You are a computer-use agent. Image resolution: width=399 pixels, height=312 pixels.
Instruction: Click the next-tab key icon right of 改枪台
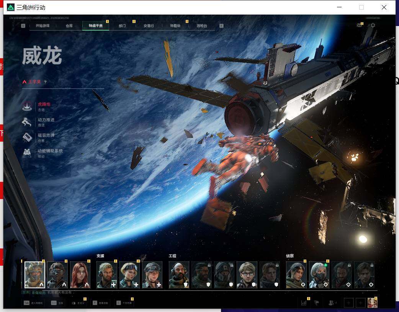point(221,26)
